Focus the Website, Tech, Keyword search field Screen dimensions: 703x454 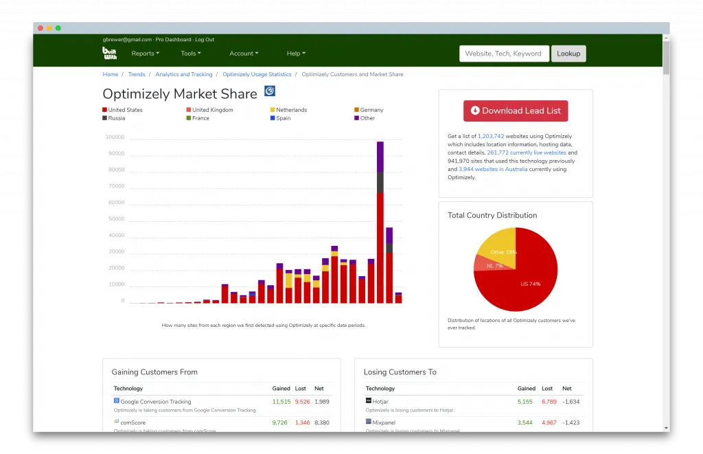click(x=503, y=54)
